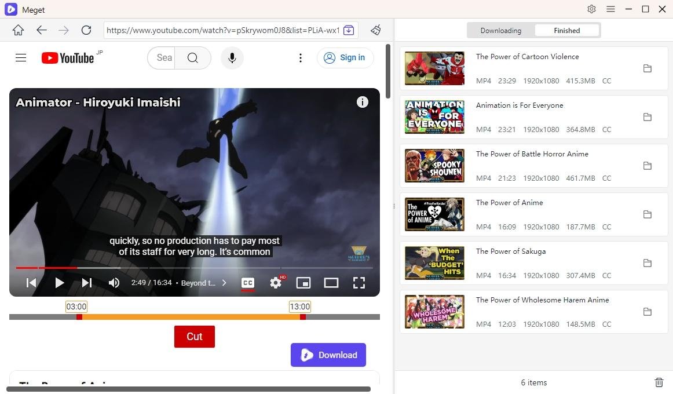This screenshot has width=673, height=394.
Task: Click the orange cut range bar
Action: coord(191,317)
